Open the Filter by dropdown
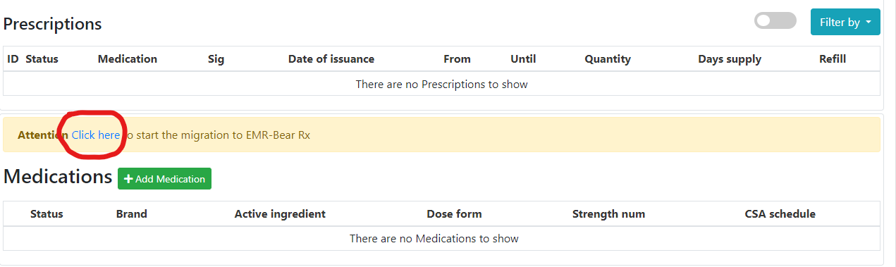Viewport: 896px width, 267px height. tap(845, 22)
